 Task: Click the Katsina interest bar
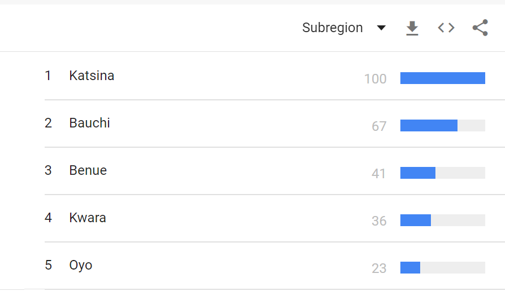click(x=442, y=78)
